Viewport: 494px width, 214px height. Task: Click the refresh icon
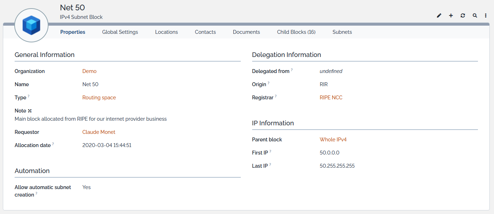463,16
